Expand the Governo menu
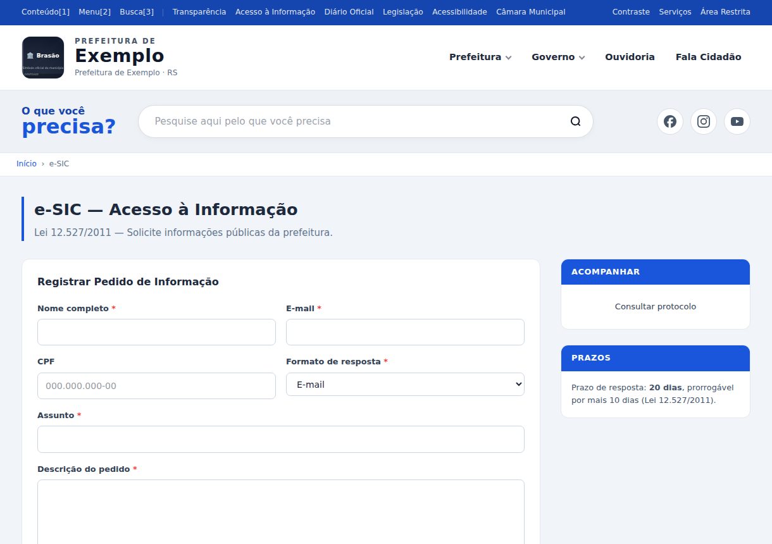772x544 pixels. click(x=558, y=57)
